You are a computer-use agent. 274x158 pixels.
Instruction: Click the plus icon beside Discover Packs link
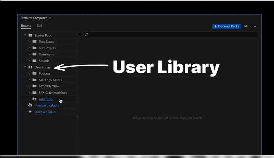[x=30, y=112]
